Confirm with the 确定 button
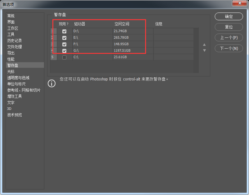The image size is (249, 195). (x=229, y=16)
